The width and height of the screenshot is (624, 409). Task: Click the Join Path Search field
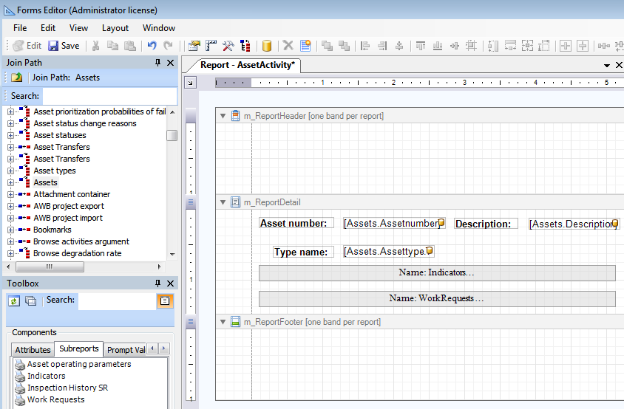click(x=109, y=96)
